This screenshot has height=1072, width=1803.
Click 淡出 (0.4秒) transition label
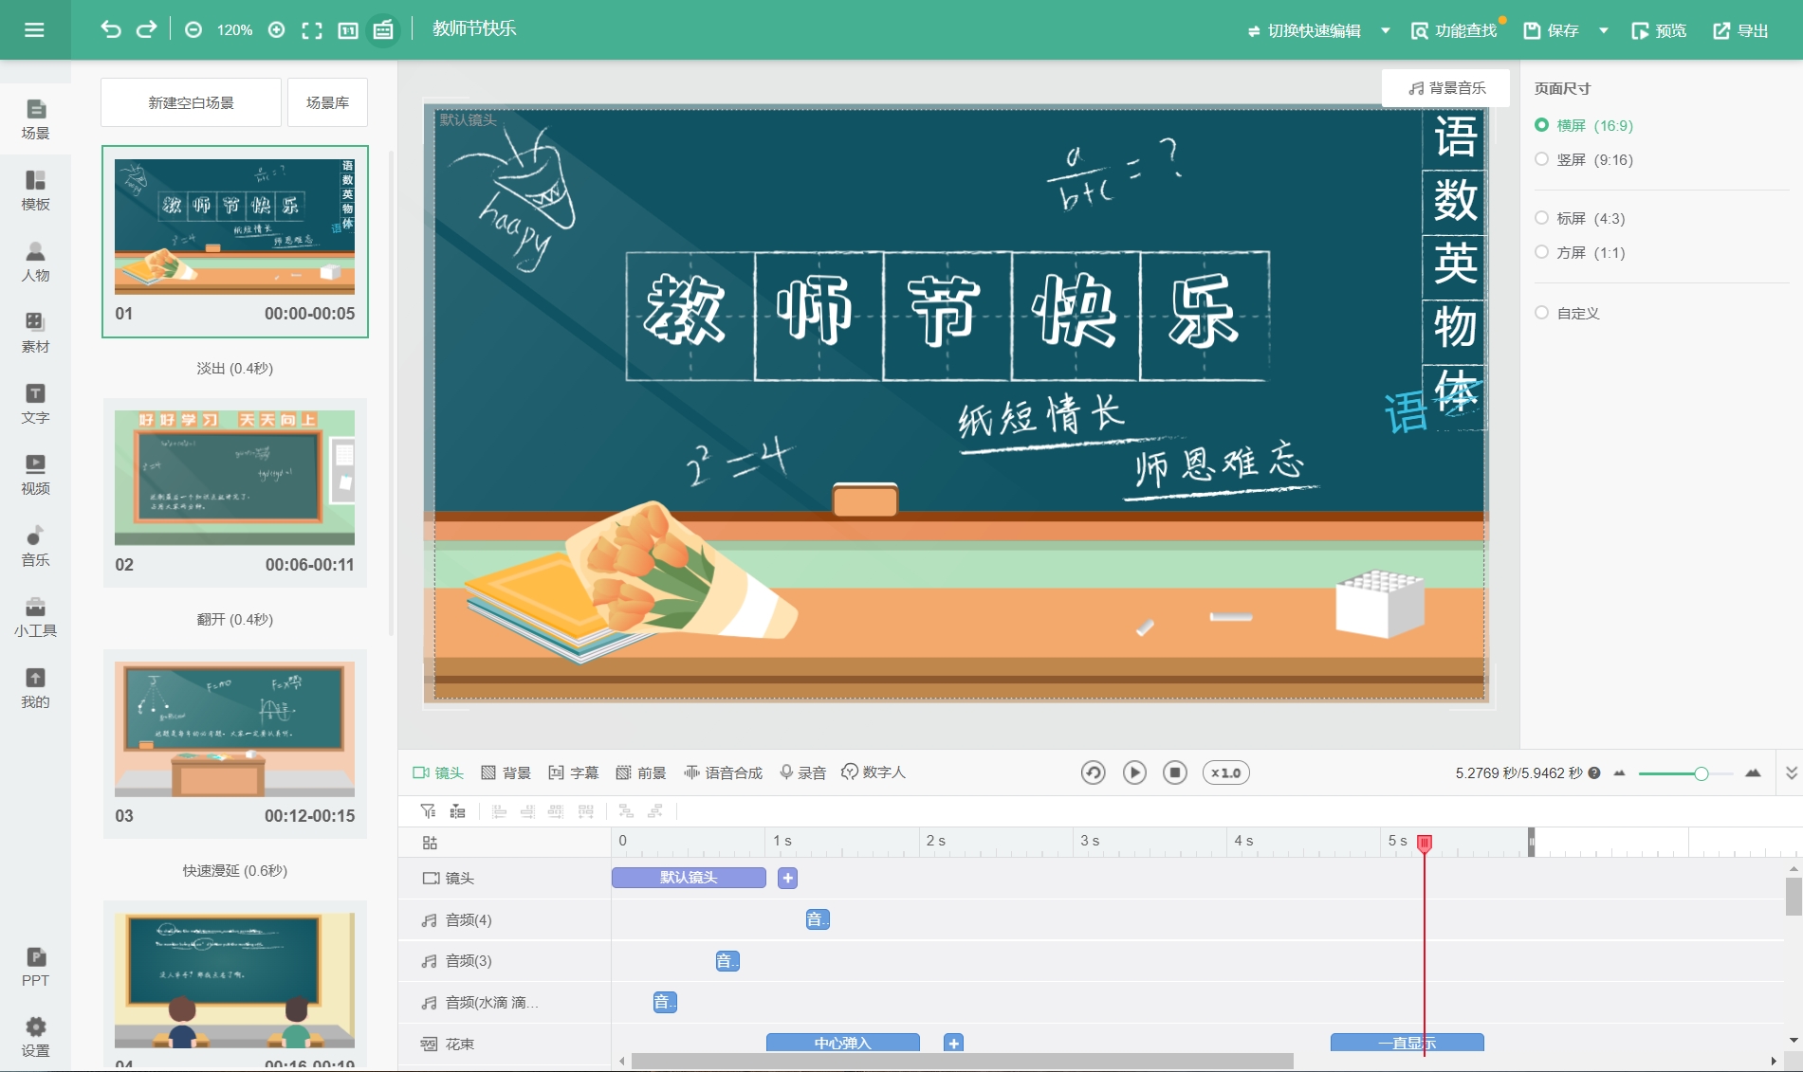pyautogui.click(x=235, y=368)
